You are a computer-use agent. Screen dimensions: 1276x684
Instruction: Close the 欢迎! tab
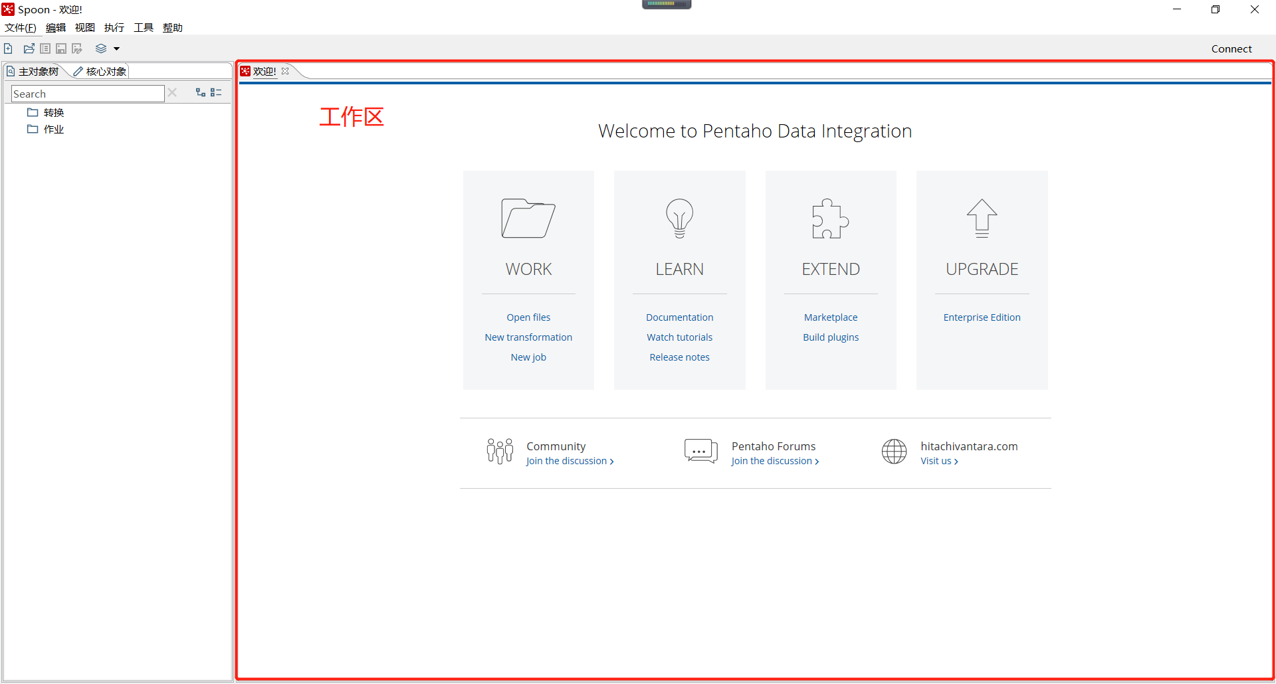coord(285,71)
